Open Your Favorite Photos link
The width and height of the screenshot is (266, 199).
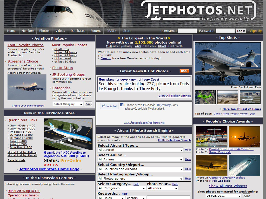(25, 45)
